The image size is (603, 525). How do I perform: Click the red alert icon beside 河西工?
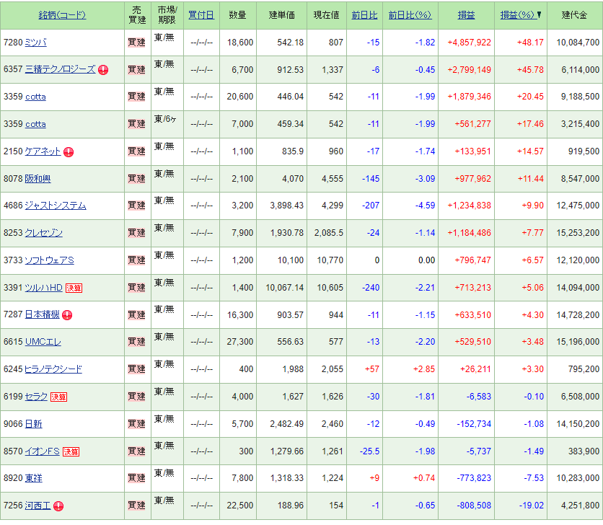pos(58,506)
